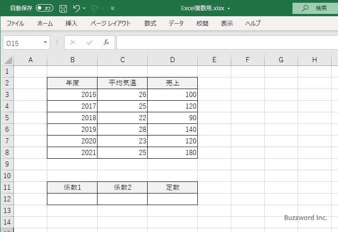Open the Redo history dropdown arrow

click(103, 8)
